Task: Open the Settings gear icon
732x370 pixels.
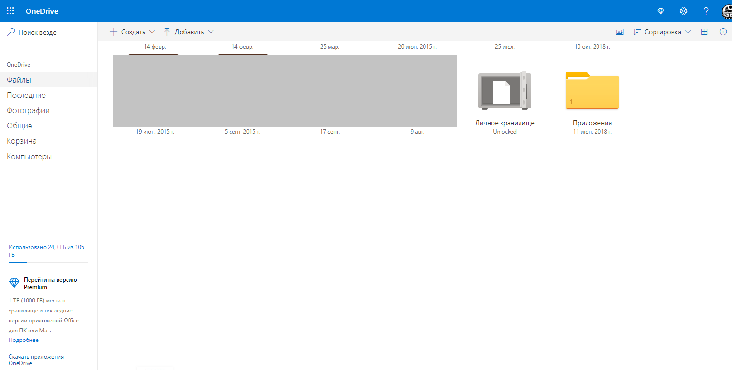Action: click(x=684, y=11)
